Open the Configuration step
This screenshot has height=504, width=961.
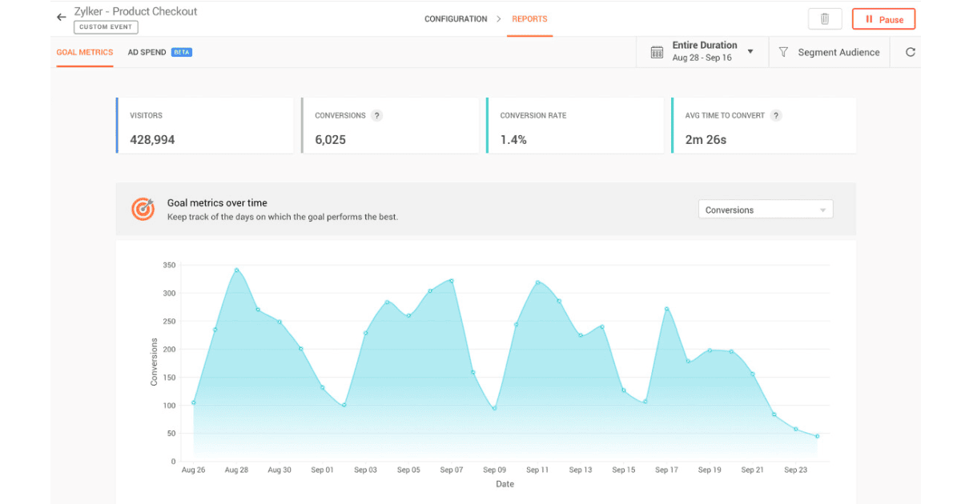(x=456, y=18)
